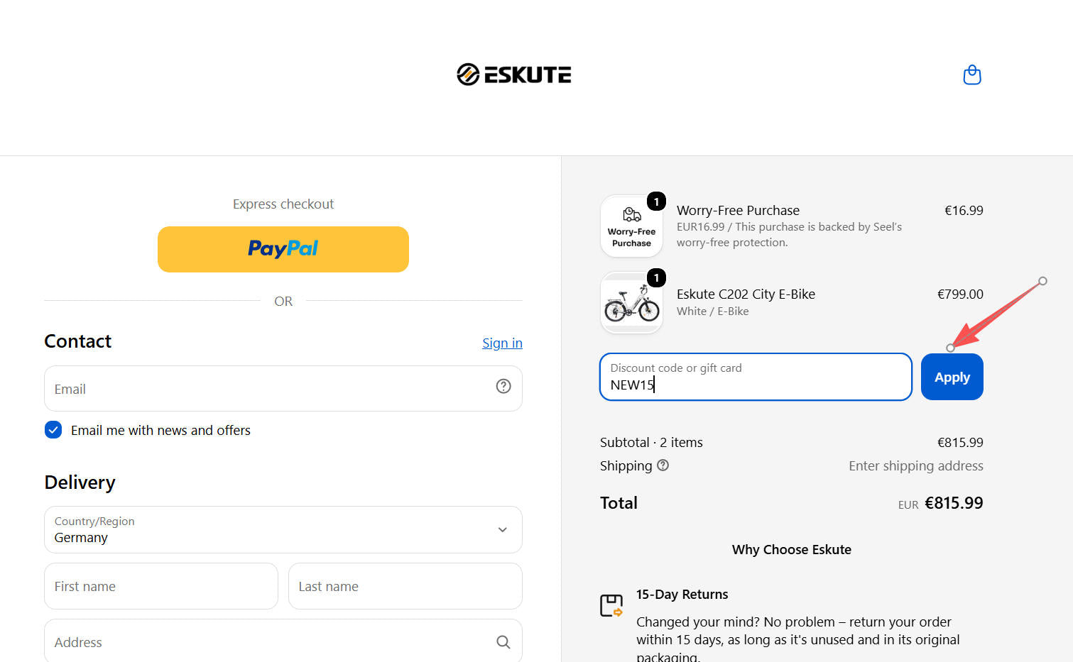
Task: Click the Worry-Free Purchase product thumbnail
Action: [631, 226]
